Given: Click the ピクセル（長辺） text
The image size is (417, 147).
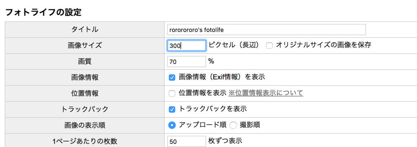Looking at the screenshot, I should (234, 45).
